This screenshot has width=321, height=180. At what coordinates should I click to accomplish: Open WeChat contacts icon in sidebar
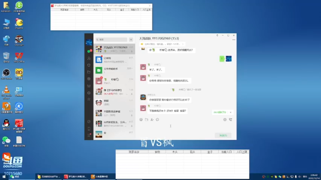pyautogui.click(x=89, y=58)
